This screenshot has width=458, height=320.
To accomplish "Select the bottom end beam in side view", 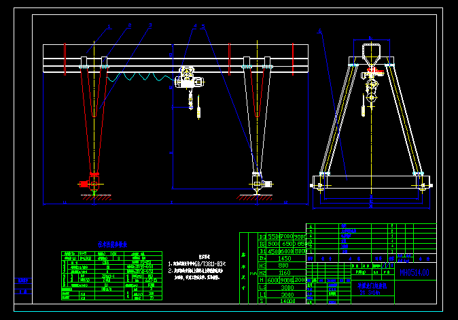I will coord(371,182).
